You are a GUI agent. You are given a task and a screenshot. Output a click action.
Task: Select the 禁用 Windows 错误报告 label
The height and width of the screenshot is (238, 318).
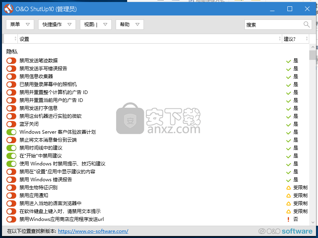pos(46,180)
